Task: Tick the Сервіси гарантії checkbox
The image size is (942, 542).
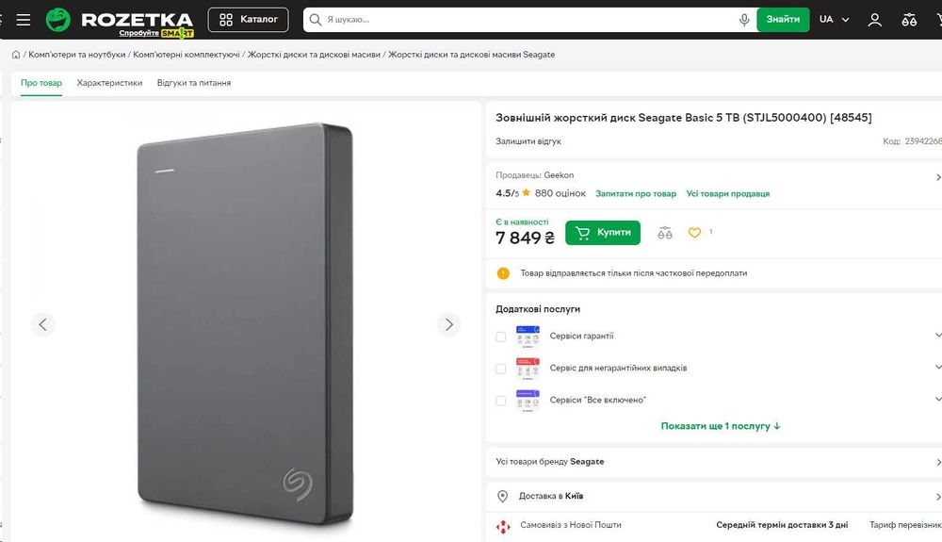Action: click(500, 337)
